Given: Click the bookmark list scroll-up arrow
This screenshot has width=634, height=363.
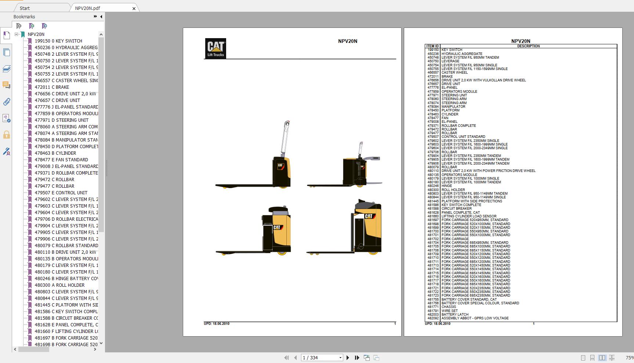Looking at the screenshot, I should 101,34.
